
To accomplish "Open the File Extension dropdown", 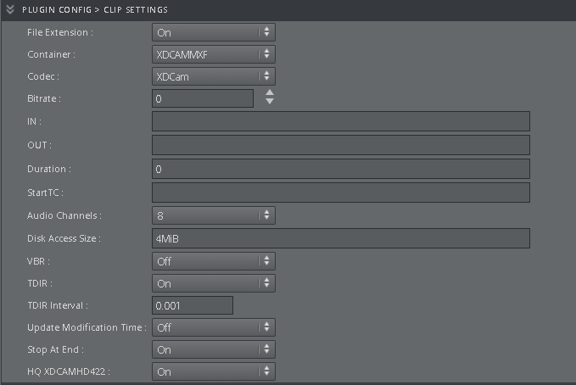I will coord(214,32).
